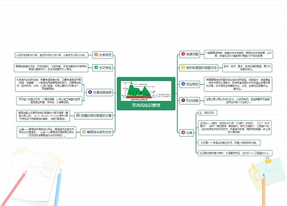287x206 pixels.
Task: Click the yellow number badge on the 地形剖面图 node
Action: 183,68
